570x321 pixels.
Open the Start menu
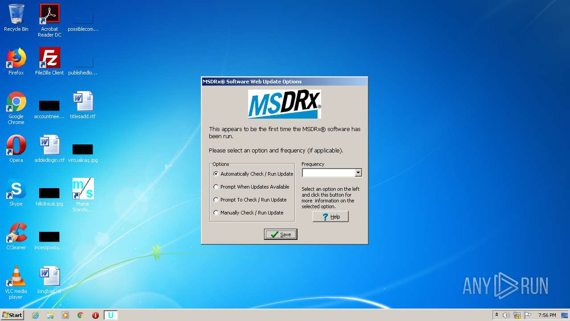click(12, 315)
